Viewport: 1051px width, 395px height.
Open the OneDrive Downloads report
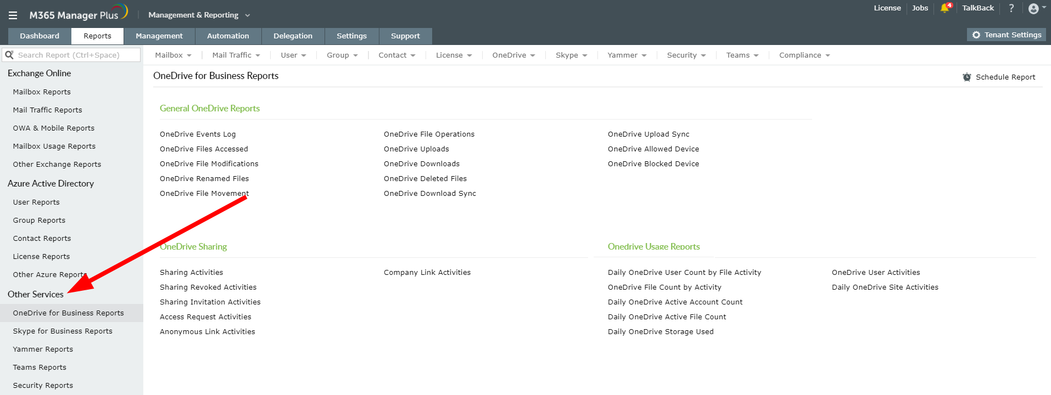(422, 164)
